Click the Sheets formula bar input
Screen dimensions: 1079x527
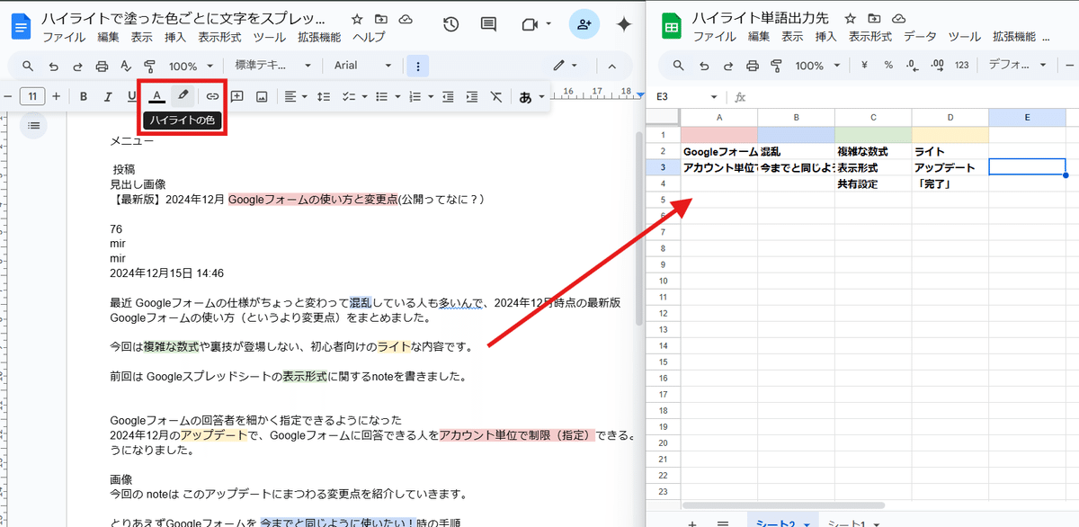tap(913, 97)
